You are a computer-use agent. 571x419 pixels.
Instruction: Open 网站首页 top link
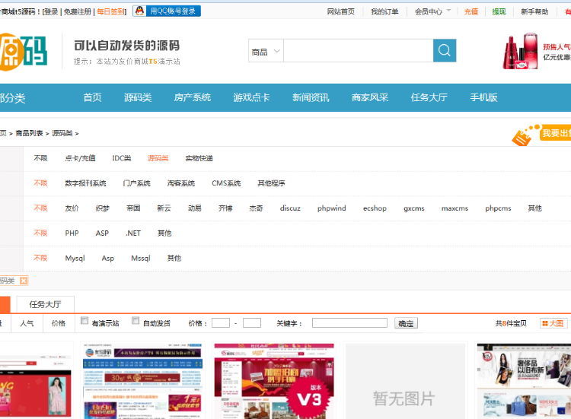[340, 11]
